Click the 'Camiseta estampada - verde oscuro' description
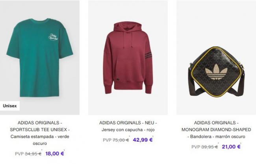 tap(40, 140)
